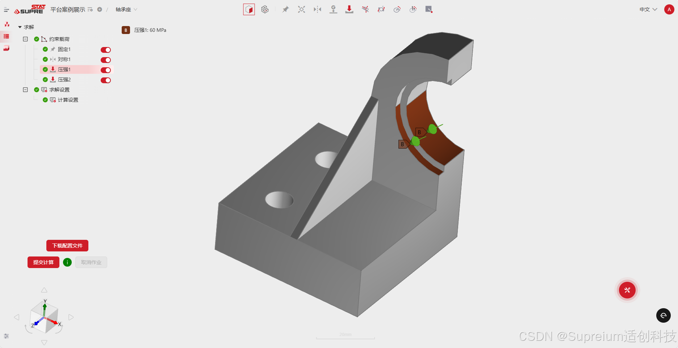Viewport: 678px width, 348px height.
Task: Click the 提交计算 submit button
Action: click(x=43, y=262)
